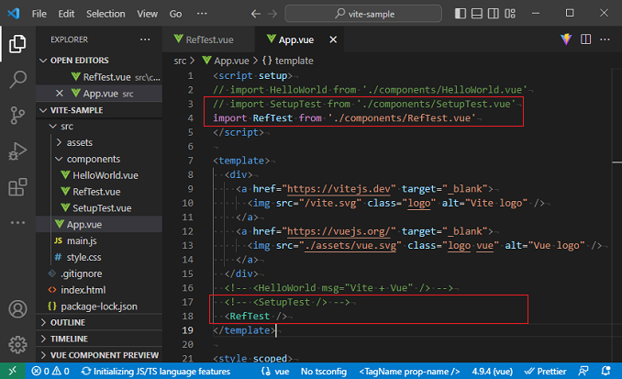Switch to the RefTest.vue editor tab
This screenshot has width=622, height=379.
[x=209, y=39]
